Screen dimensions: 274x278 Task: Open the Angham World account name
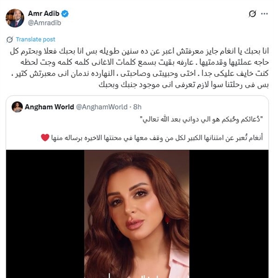[49, 107]
